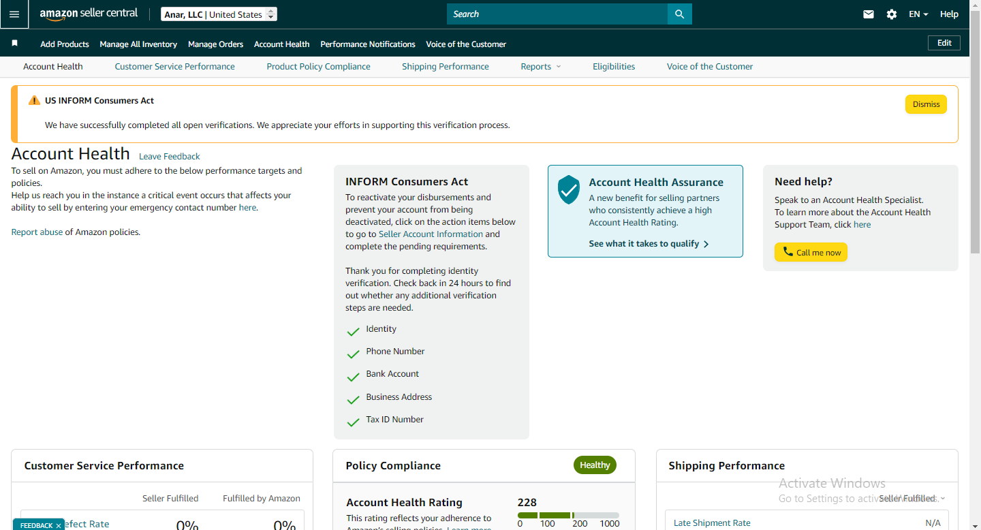The image size is (981, 530).
Task: Open Voice of the Customer in dark favorites bar
Action: (x=466, y=44)
